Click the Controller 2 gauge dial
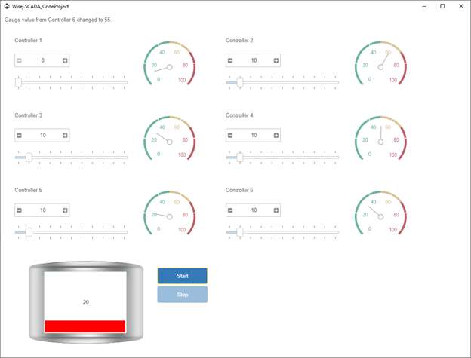471x358 pixels. [x=380, y=63]
